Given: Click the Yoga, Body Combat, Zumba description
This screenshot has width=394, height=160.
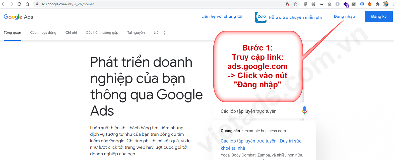Looking at the screenshot, I should (262, 155).
